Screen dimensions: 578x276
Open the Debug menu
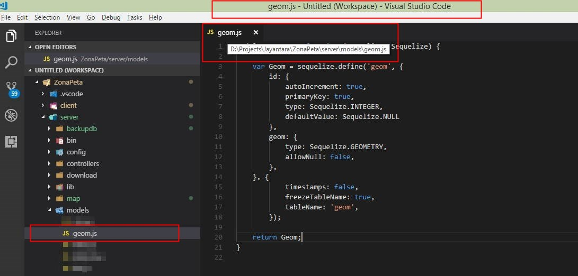(x=111, y=17)
